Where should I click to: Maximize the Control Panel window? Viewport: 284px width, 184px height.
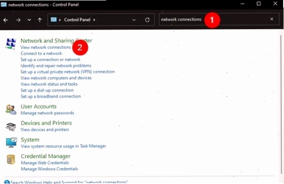coord(258,4)
